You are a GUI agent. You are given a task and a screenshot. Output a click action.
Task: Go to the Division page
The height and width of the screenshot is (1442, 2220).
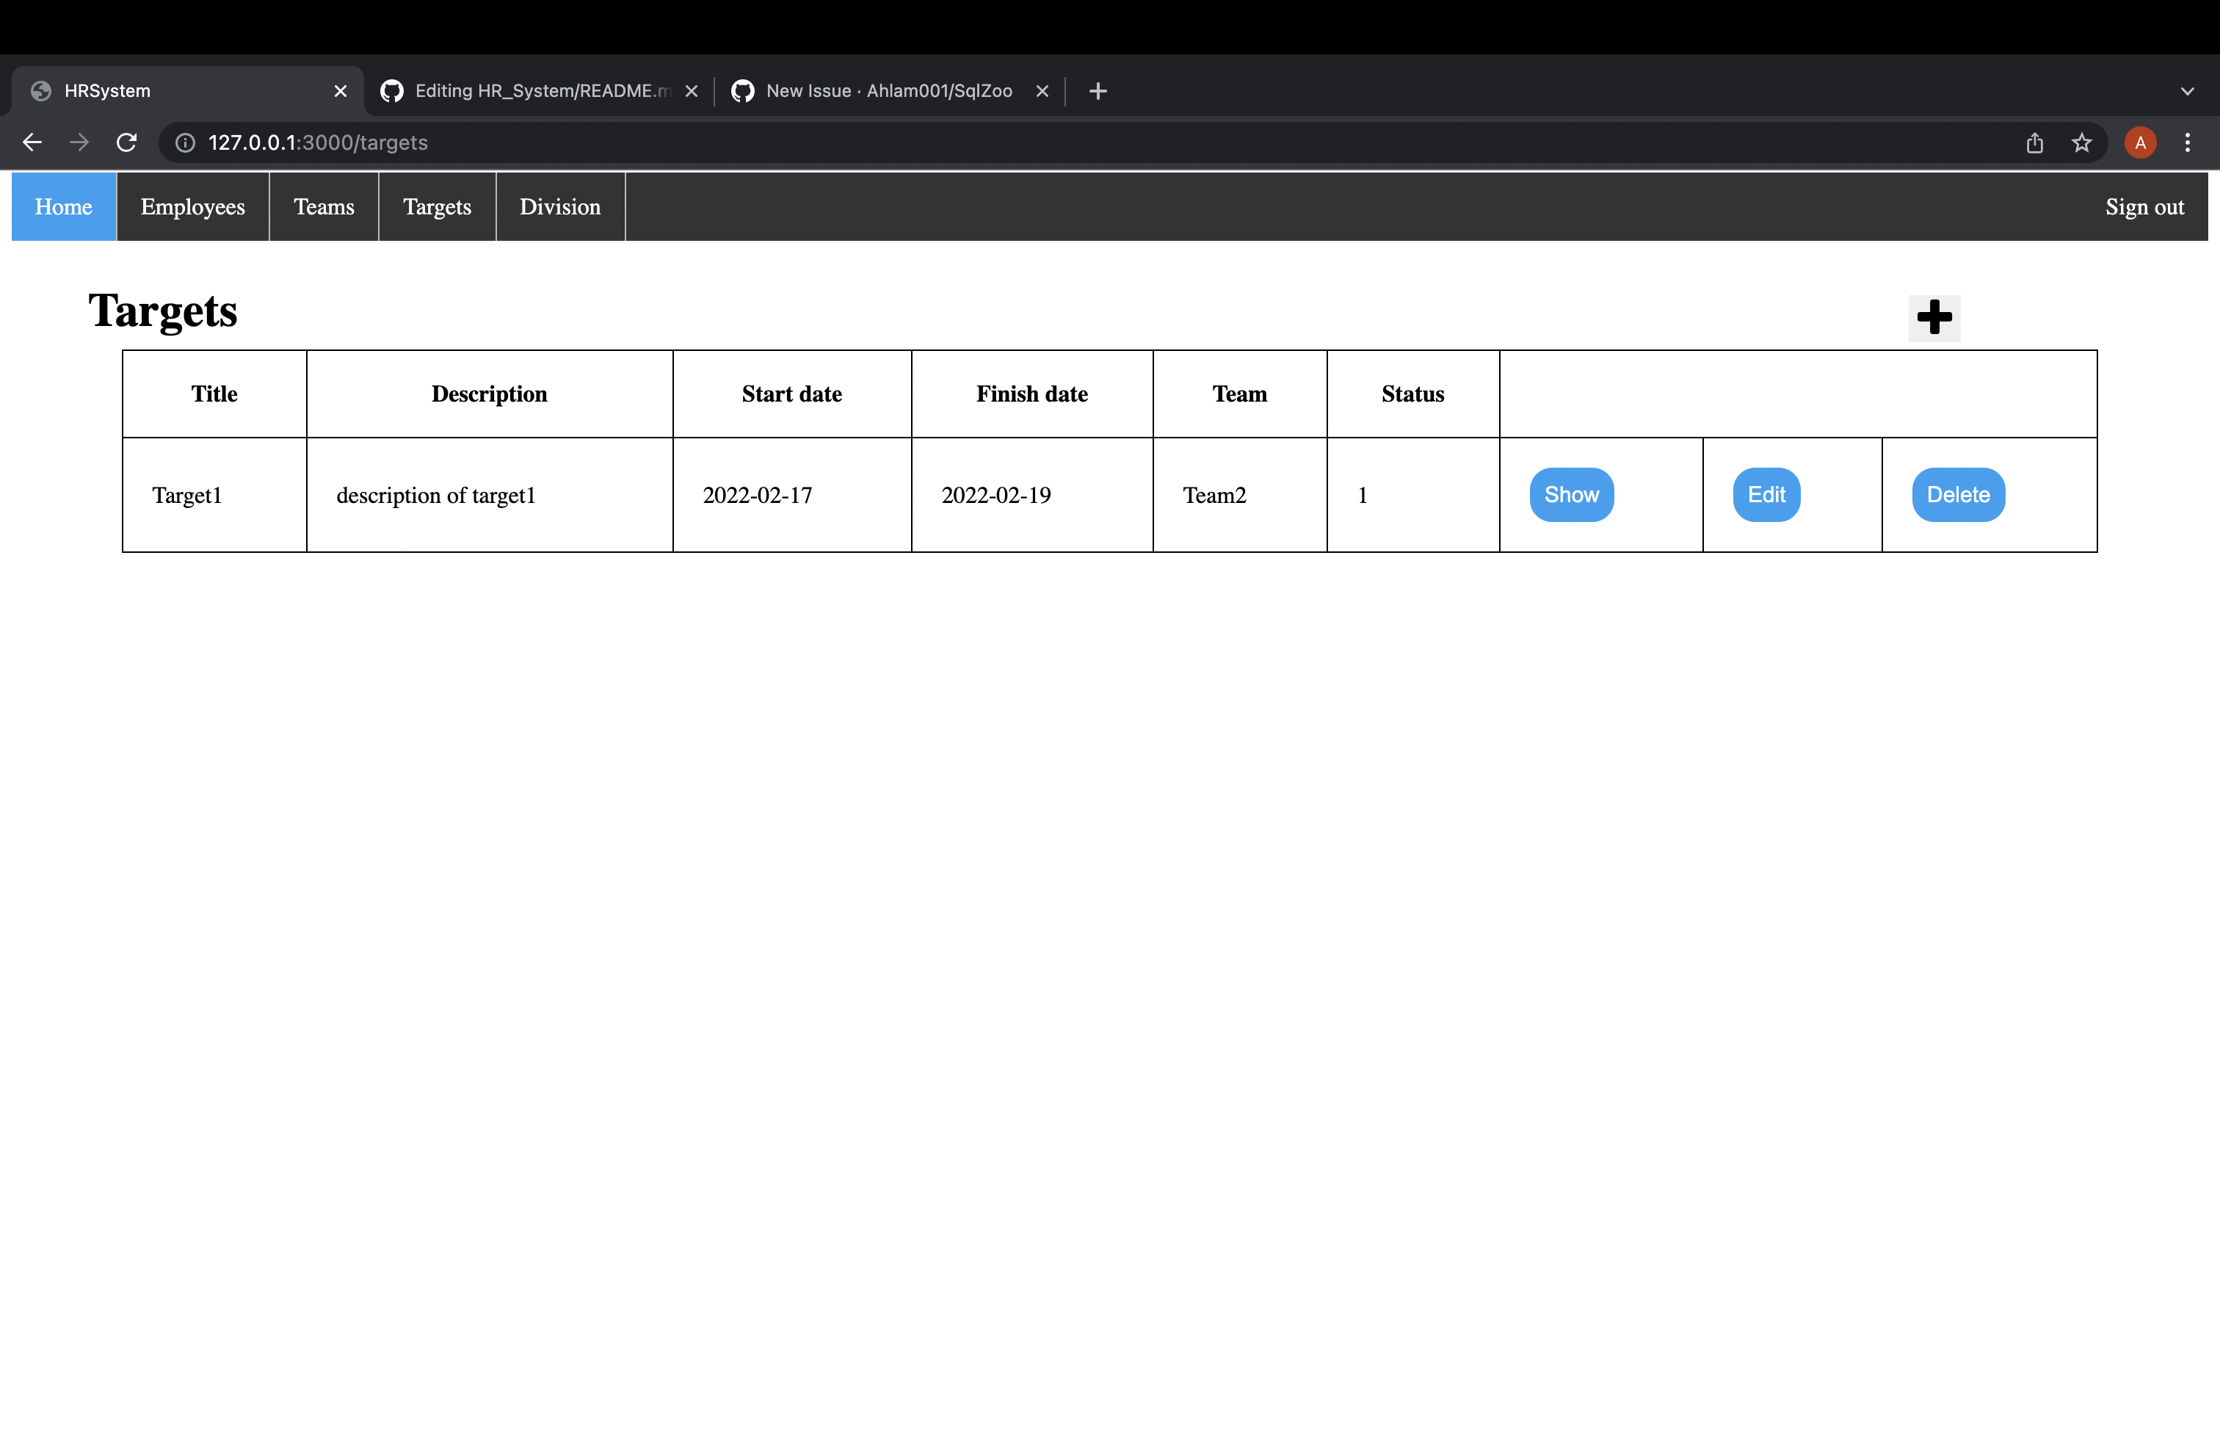pos(559,207)
